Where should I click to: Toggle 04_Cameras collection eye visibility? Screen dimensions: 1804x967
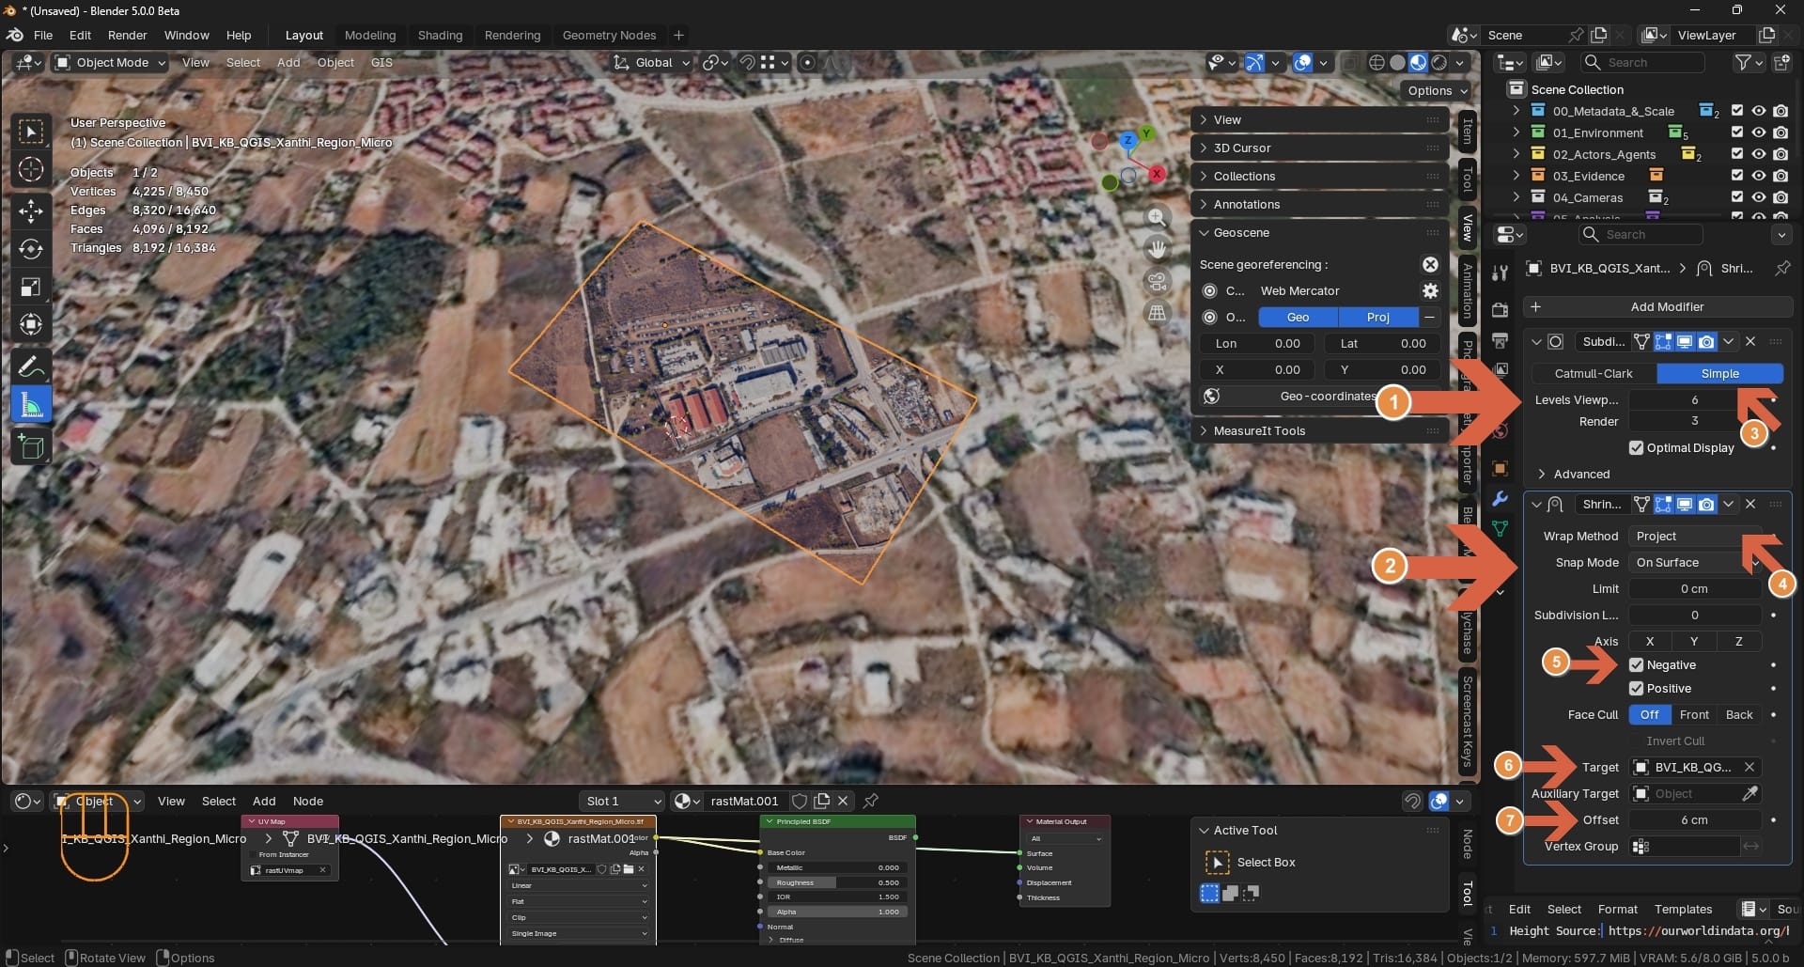(1758, 197)
